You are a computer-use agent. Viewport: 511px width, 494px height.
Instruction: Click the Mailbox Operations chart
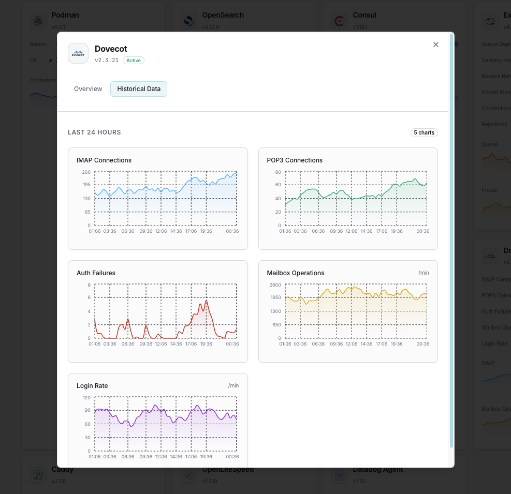click(x=348, y=311)
